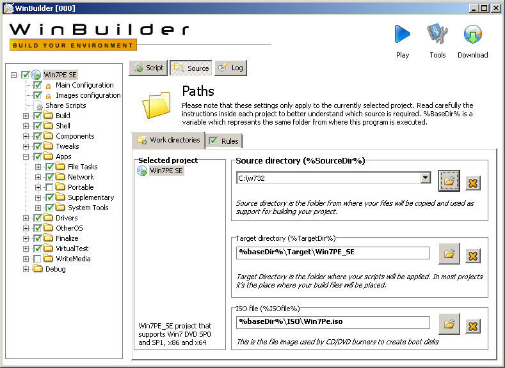
Task: Click the WinBuilder title bar icon
Action: 8,8
